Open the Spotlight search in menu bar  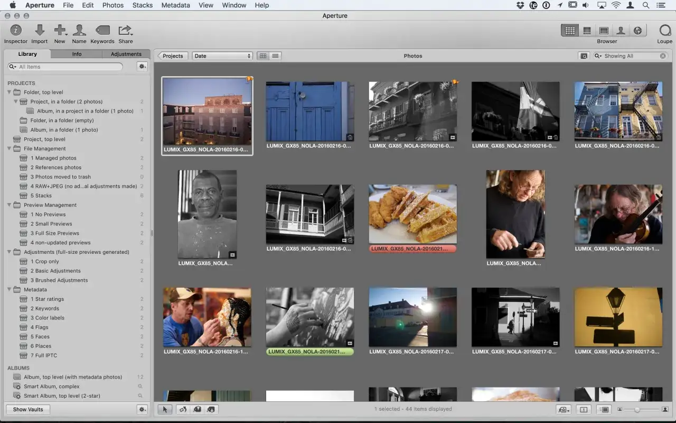click(646, 5)
